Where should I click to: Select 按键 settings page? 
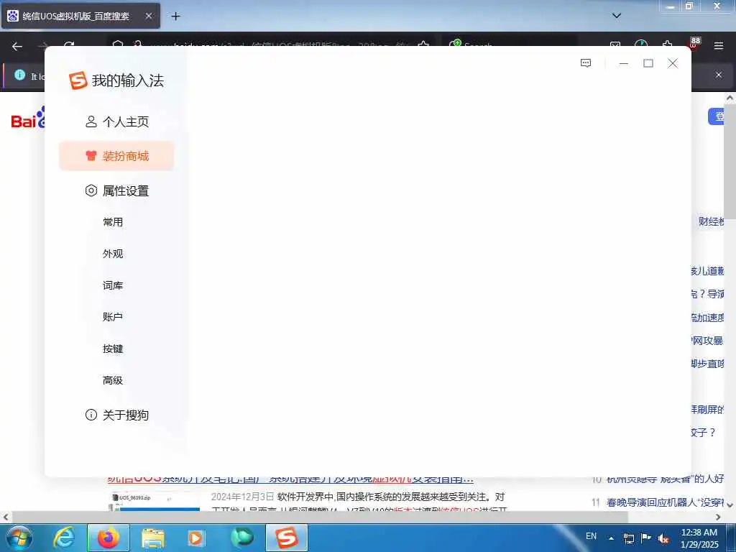pyautogui.click(x=113, y=349)
